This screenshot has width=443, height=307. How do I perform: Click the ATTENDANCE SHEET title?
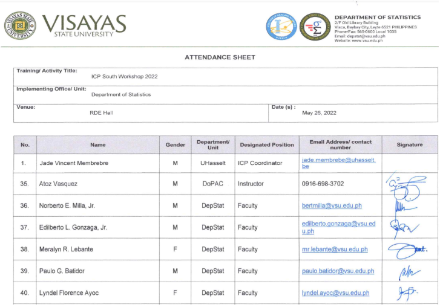tap(220, 57)
